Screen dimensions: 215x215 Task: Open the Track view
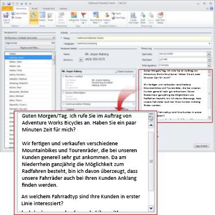tap(50, 17)
